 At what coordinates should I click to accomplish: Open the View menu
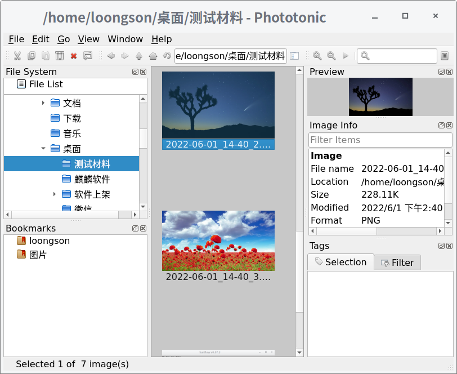[88, 39]
